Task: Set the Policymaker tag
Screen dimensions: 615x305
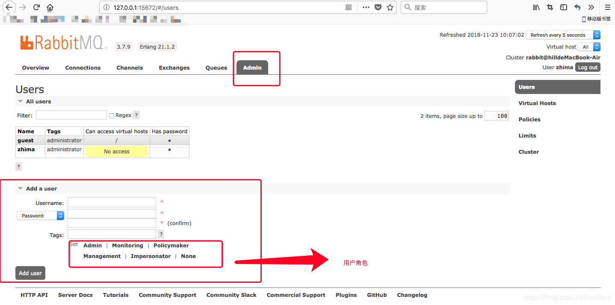Action: pyautogui.click(x=171, y=245)
